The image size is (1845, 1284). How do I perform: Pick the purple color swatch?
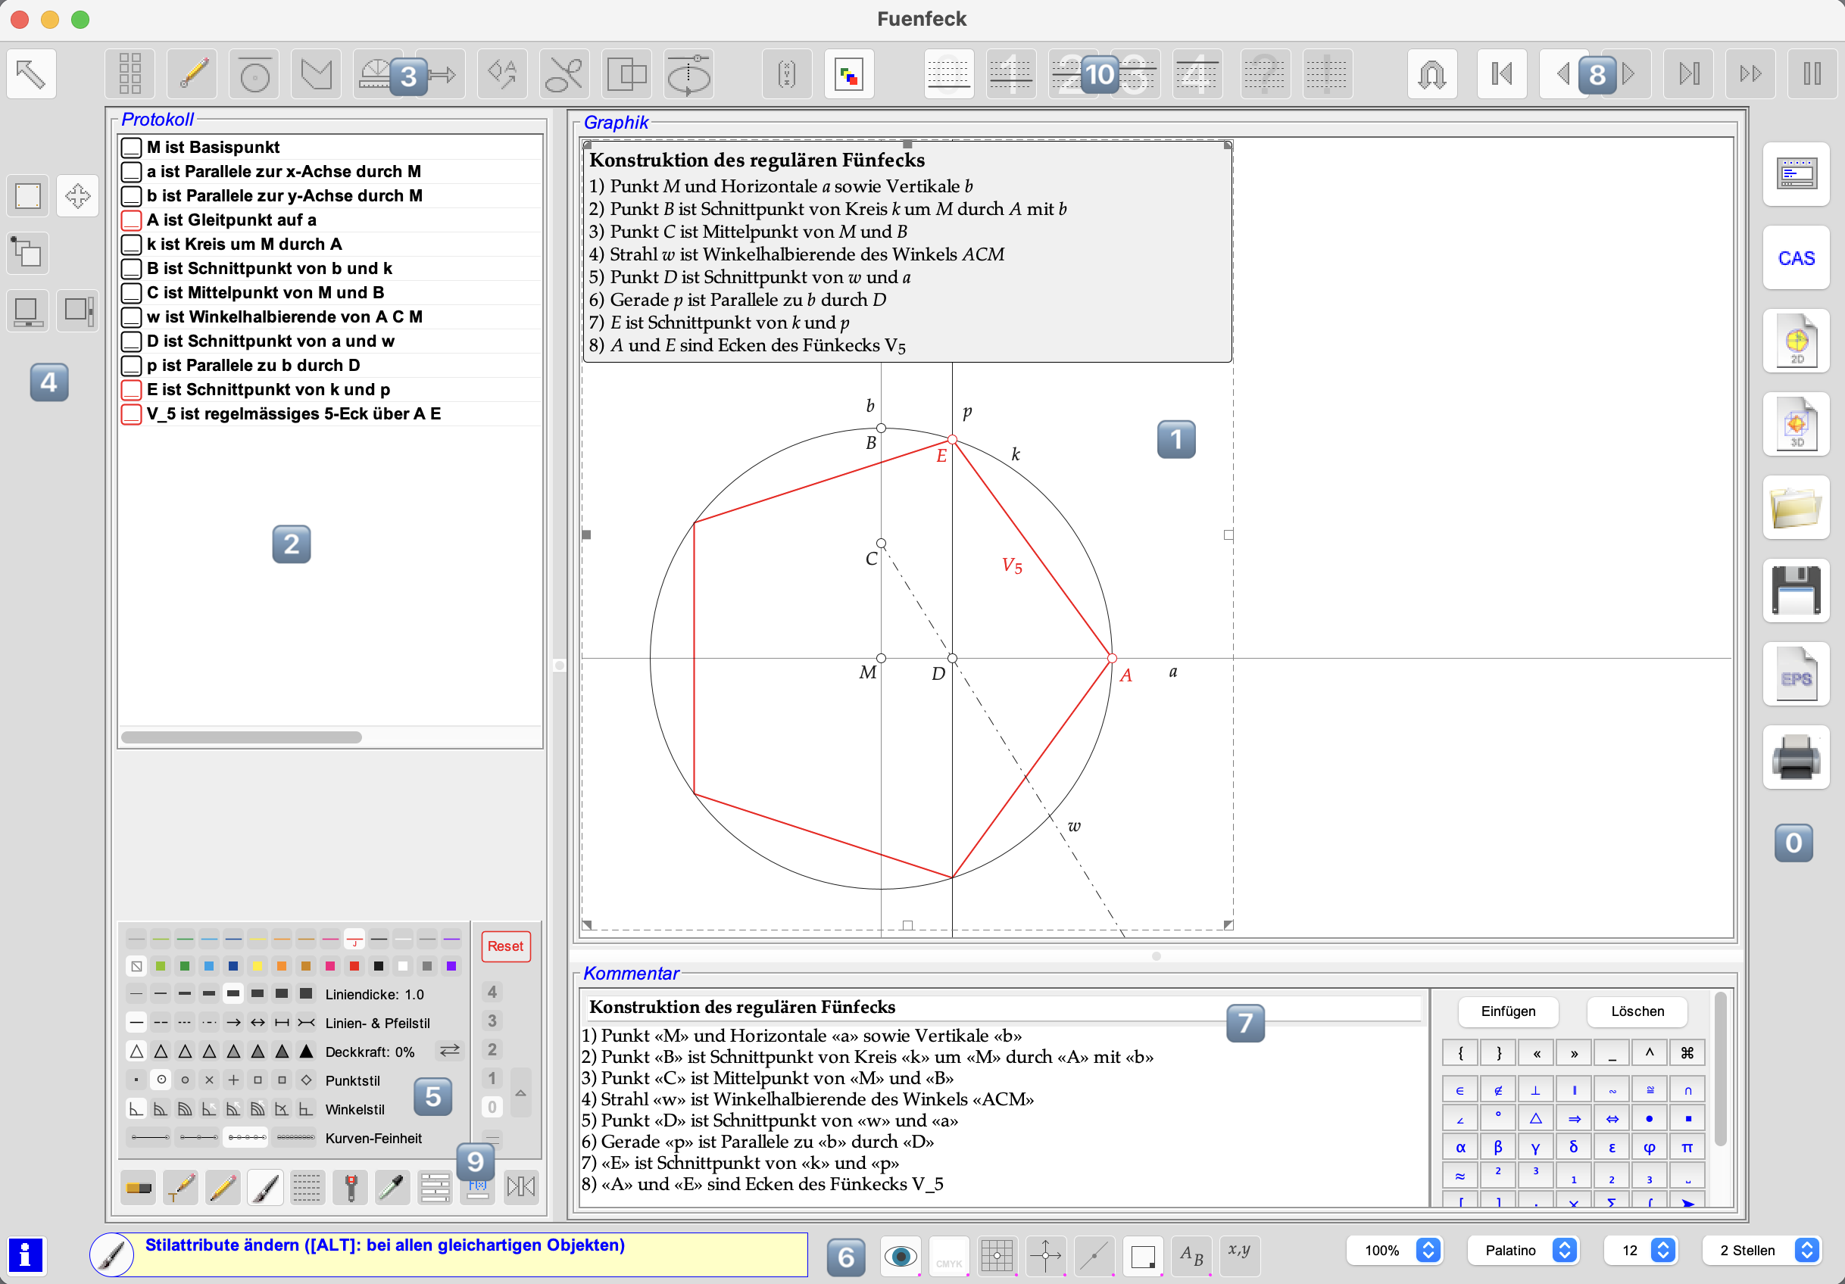pyautogui.click(x=451, y=966)
